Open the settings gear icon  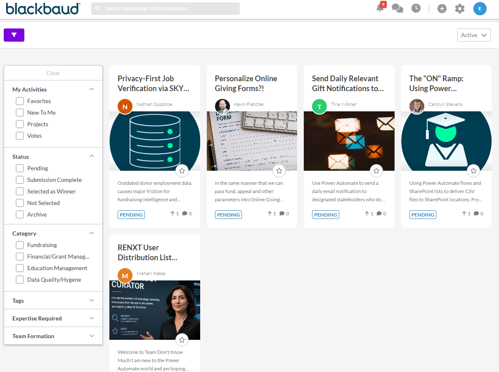pos(460,9)
